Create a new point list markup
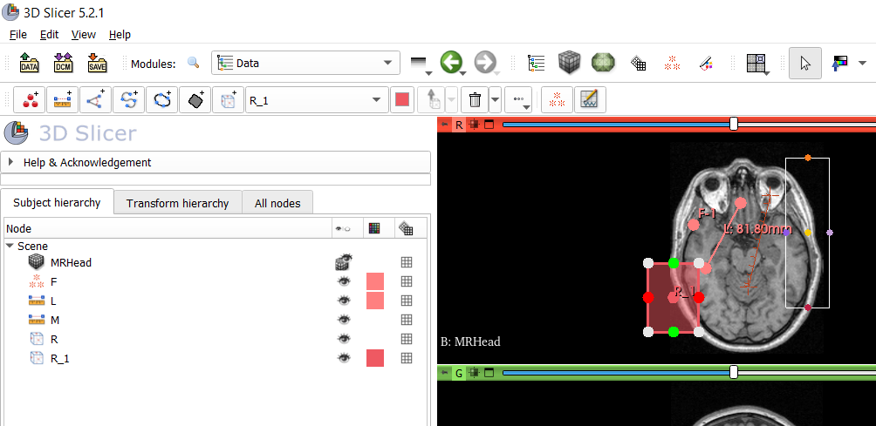 pyautogui.click(x=30, y=100)
